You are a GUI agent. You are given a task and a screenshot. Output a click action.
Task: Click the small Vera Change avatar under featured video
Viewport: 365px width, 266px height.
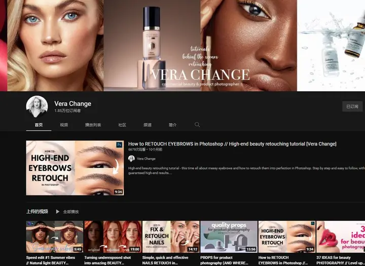[x=131, y=159]
